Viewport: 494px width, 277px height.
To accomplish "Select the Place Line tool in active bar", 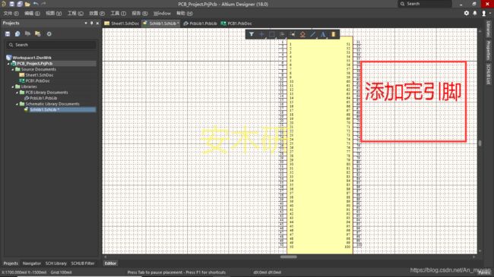I will (x=313, y=34).
